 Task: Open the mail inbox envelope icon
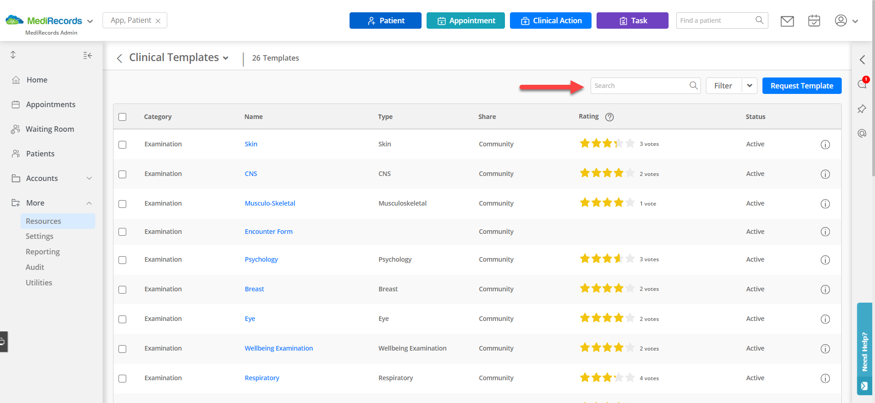(787, 21)
